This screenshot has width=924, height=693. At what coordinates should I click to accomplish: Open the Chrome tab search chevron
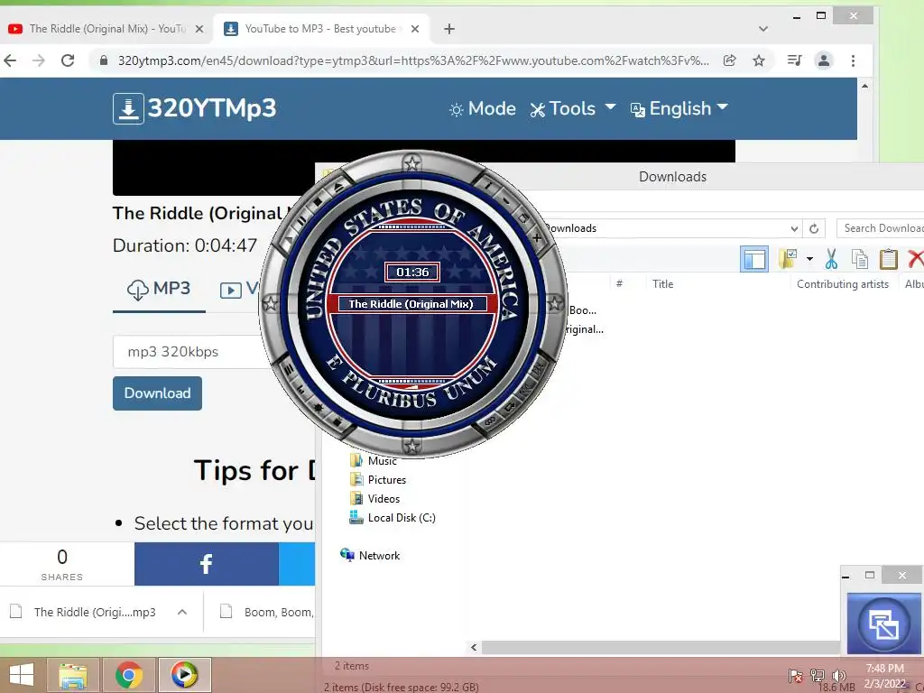(x=763, y=29)
